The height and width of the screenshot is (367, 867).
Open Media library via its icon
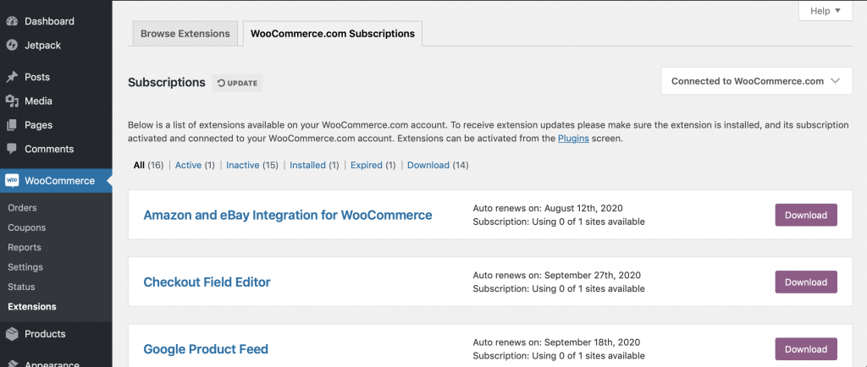[x=12, y=101]
